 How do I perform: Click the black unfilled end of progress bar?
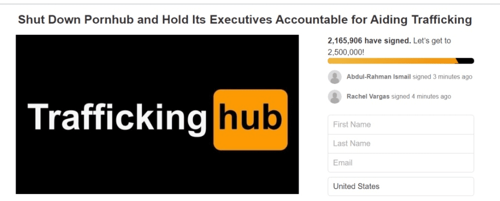point(467,61)
